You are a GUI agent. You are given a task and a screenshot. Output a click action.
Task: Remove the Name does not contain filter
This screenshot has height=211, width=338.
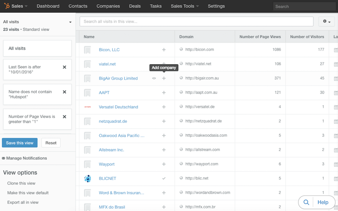(64, 92)
